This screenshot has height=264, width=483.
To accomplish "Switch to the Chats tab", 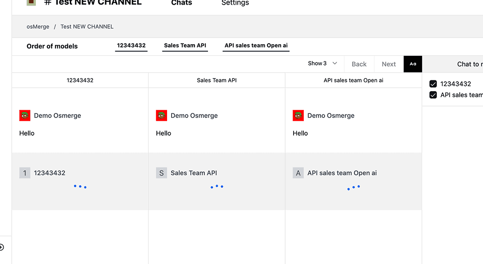I will [x=181, y=3].
